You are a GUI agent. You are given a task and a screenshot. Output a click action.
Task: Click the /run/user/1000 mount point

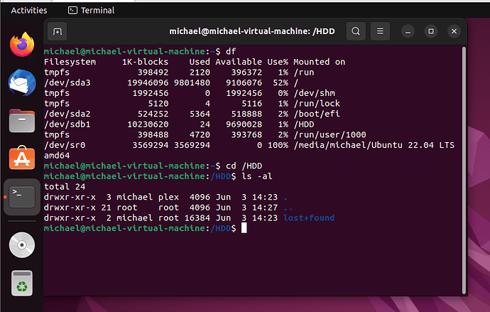tap(330, 135)
